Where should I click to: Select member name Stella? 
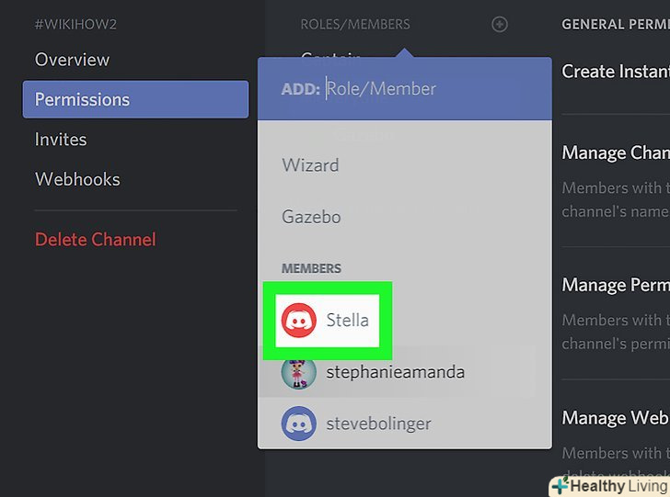tap(348, 321)
